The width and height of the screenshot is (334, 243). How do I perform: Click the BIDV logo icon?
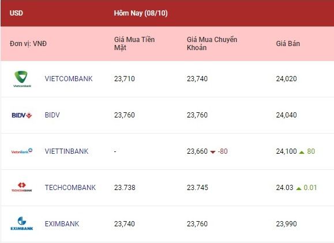(x=22, y=115)
